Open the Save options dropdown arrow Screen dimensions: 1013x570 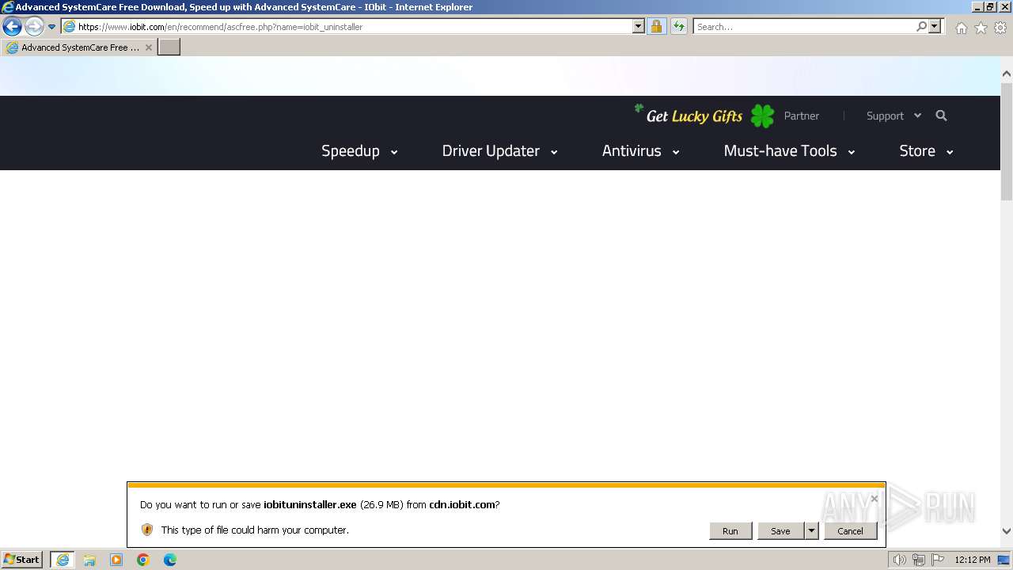click(811, 531)
